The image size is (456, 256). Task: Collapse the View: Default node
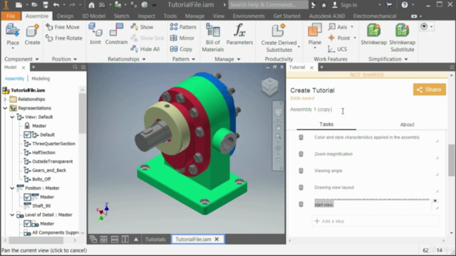pos(12,117)
